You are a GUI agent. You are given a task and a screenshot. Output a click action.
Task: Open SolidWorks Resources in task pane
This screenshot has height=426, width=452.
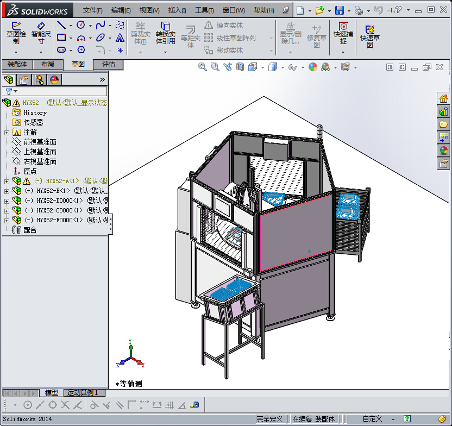point(443,99)
